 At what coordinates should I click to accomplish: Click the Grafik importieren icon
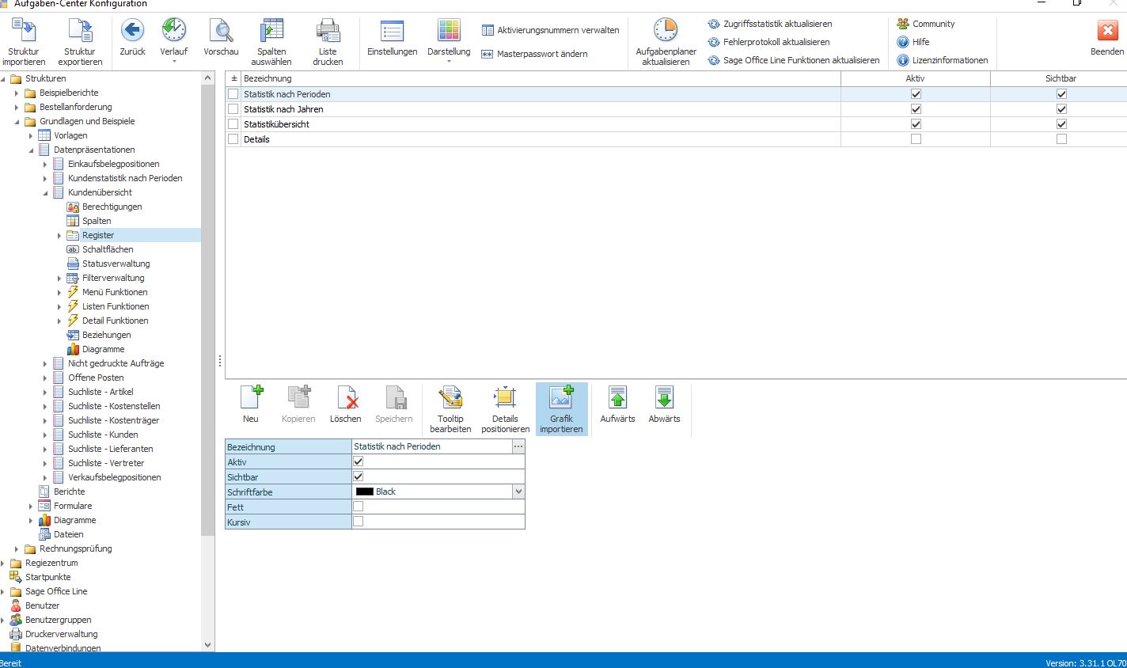(x=561, y=397)
